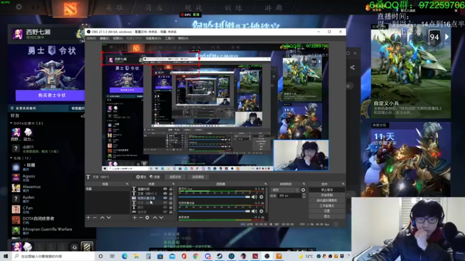This screenshot has width=465, height=261.
Task: Float the 控件 dock panel icon
Action: (x=343, y=184)
